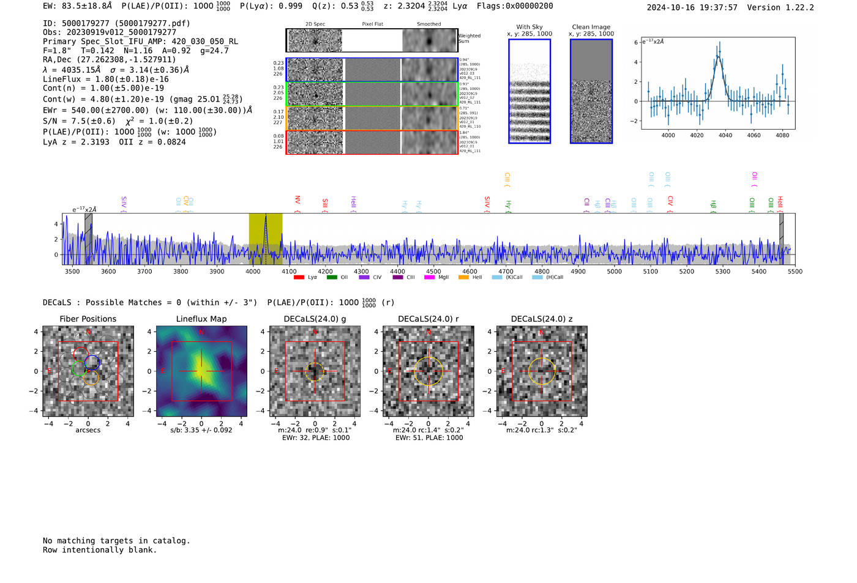Click the green fiber circle in Fiber Positions
Image resolution: width=857 pixels, height=583 pixels.
tap(79, 368)
